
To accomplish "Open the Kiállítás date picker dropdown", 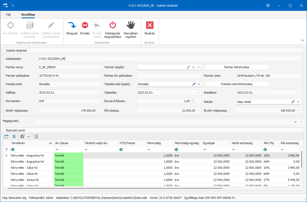I will click(x=98, y=93).
